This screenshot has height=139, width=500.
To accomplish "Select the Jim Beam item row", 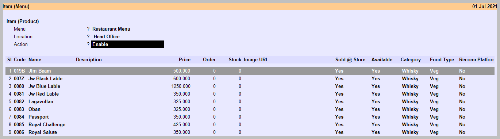I will click(x=250, y=71).
